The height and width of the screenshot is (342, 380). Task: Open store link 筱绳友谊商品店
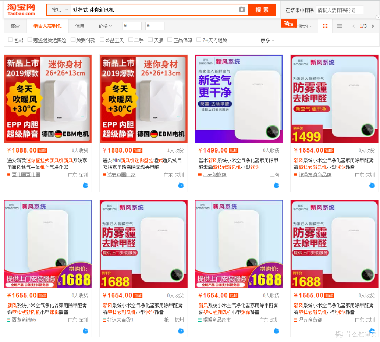[315, 174]
